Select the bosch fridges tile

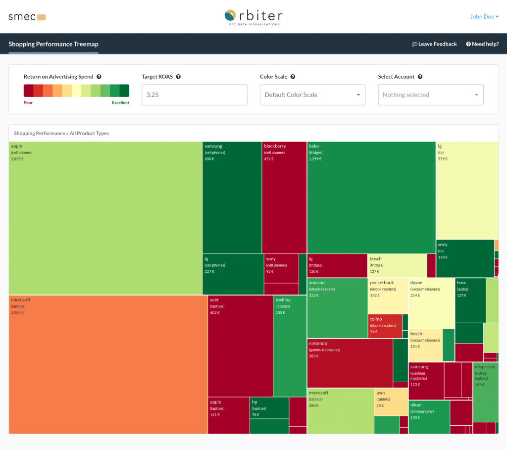coord(398,265)
